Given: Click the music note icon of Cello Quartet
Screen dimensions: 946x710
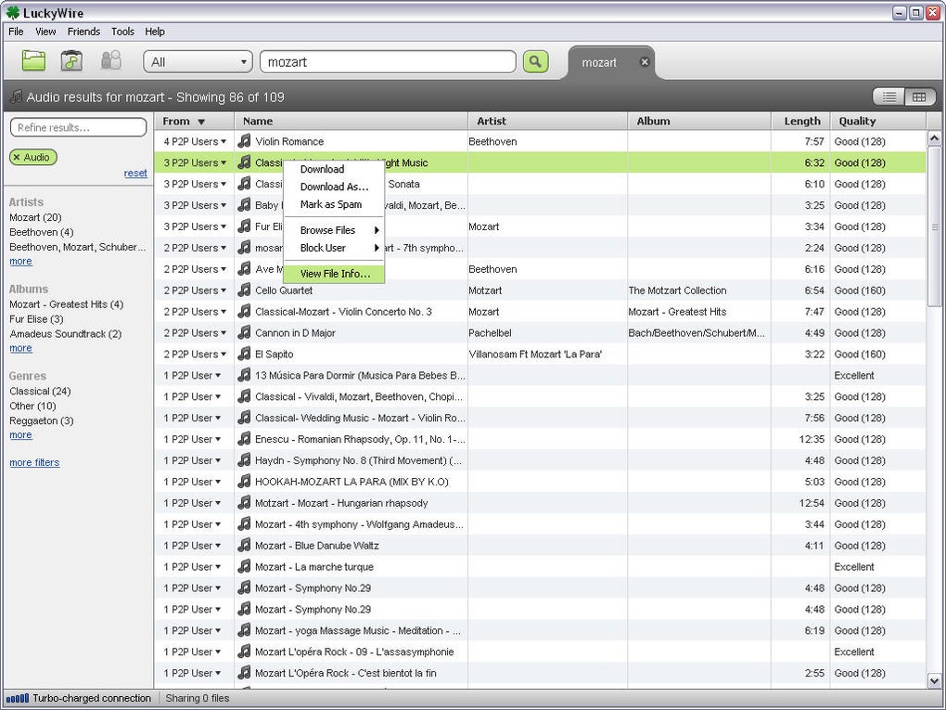Looking at the screenshot, I should point(244,290).
